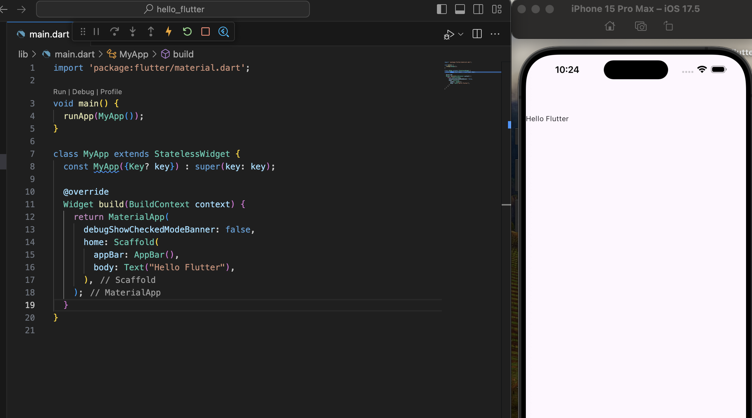
Task: Click the Hello Flutter text in simulator
Action: (547, 119)
